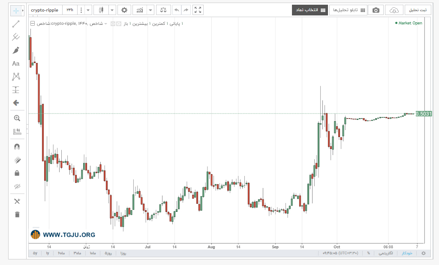Select the long position prediction tool
Image resolution: width=439 pixels, height=265 pixels.
pos(16,90)
